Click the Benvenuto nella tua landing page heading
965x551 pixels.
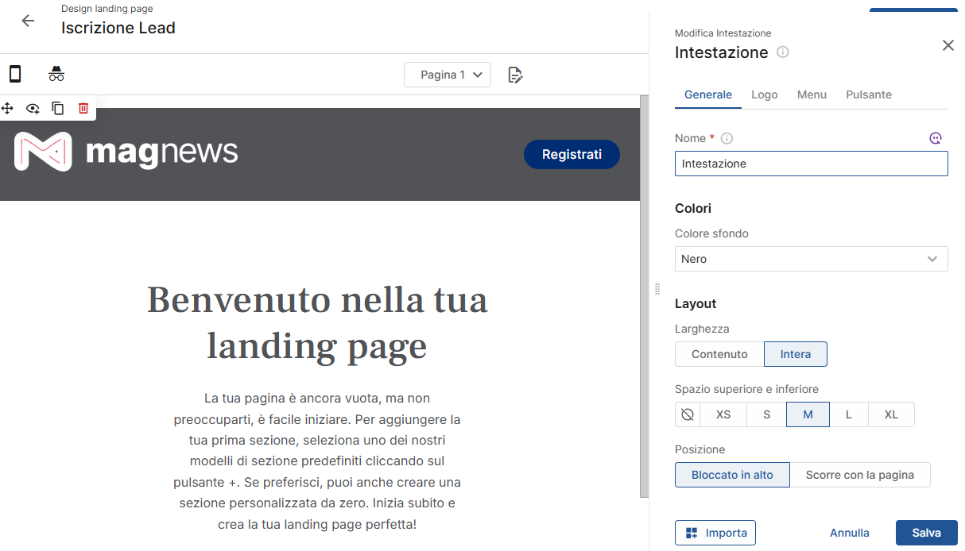click(x=317, y=322)
